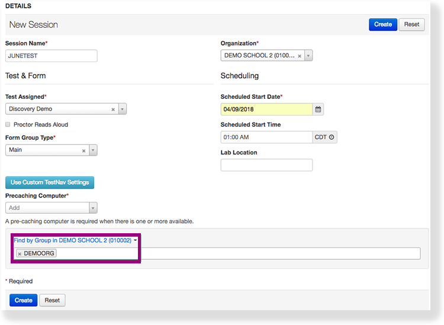Remove the DEMOORG group tag
The image size is (444, 325).
click(20, 253)
